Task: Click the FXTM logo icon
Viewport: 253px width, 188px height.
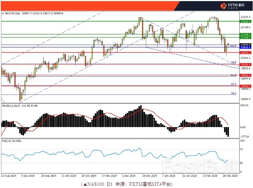Action: coord(224,6)
